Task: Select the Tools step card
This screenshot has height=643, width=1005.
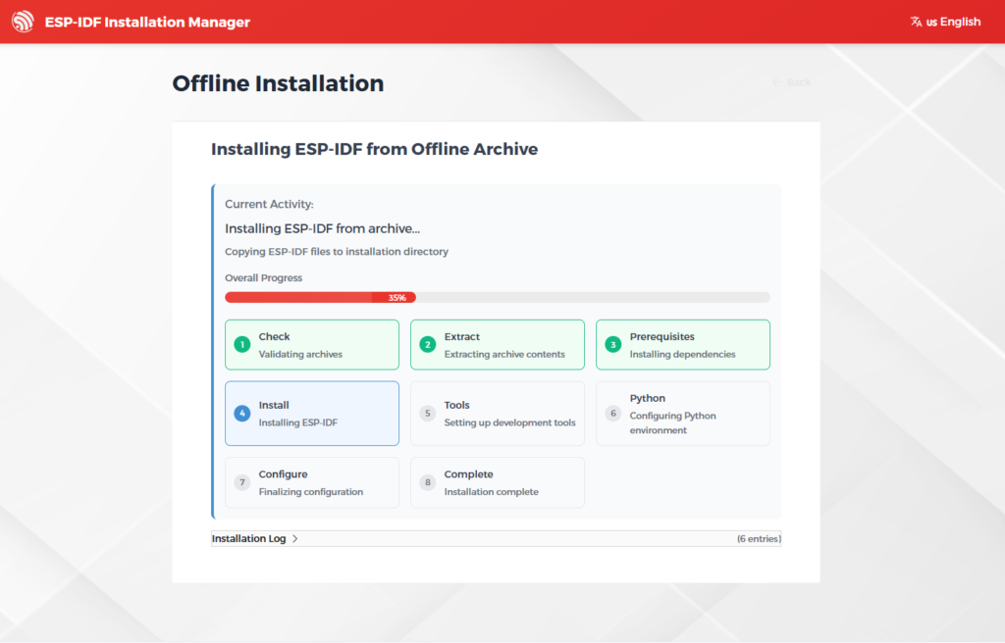Action: point(498,413)
